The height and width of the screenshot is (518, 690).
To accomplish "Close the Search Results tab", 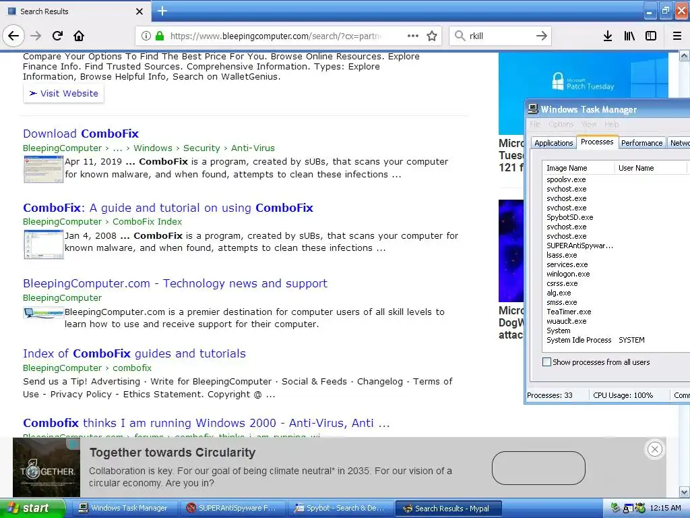I will click(x=139, y=11).
